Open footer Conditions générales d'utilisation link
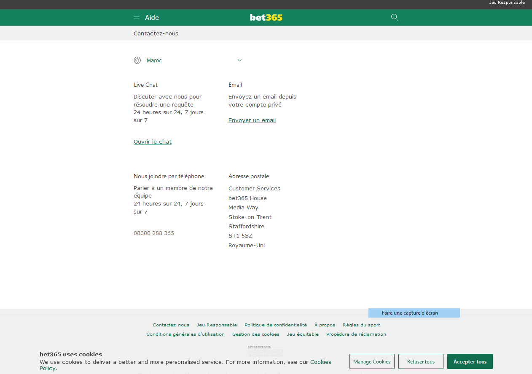The height and width of the screenshot is (374, 532). 185,334
